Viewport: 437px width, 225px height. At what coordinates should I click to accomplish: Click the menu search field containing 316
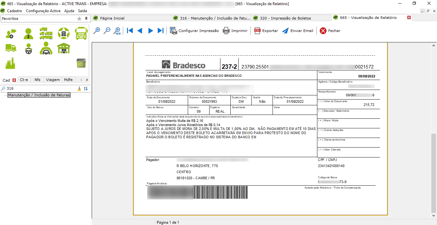coord(41,89)
